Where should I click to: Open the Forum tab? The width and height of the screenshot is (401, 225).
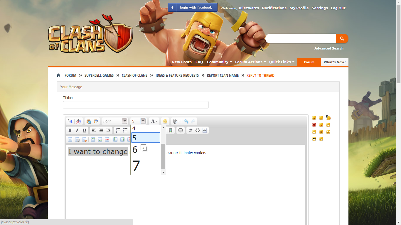[309, 62]
